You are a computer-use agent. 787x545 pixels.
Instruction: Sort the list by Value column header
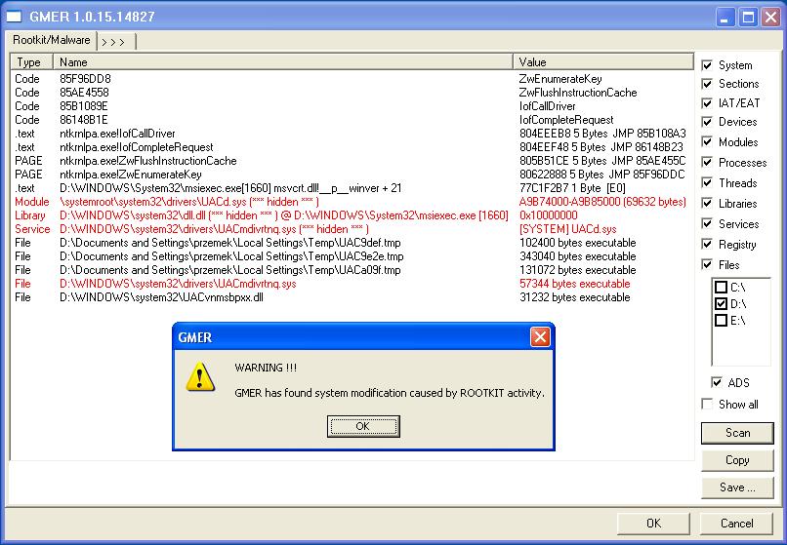click(x=603, y=62)
